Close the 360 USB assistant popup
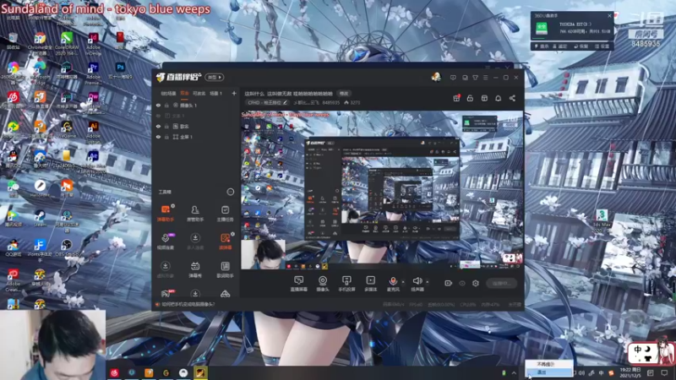 pyautogui.click(x=609, y=15)
